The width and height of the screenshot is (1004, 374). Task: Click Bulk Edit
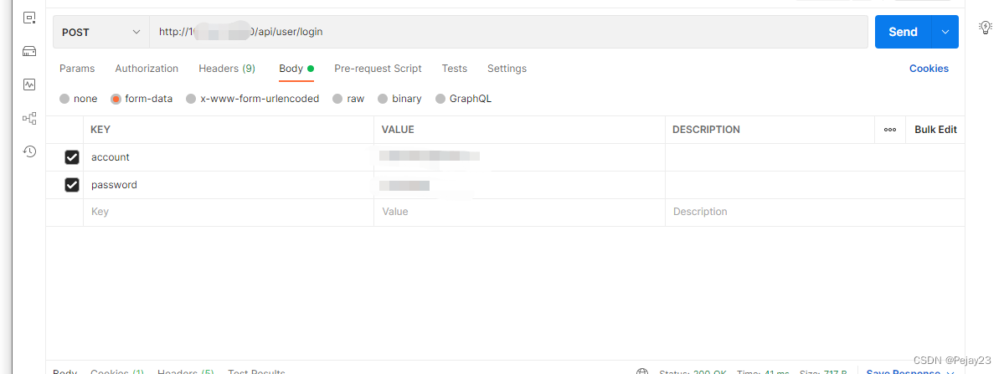pos(935,130)
